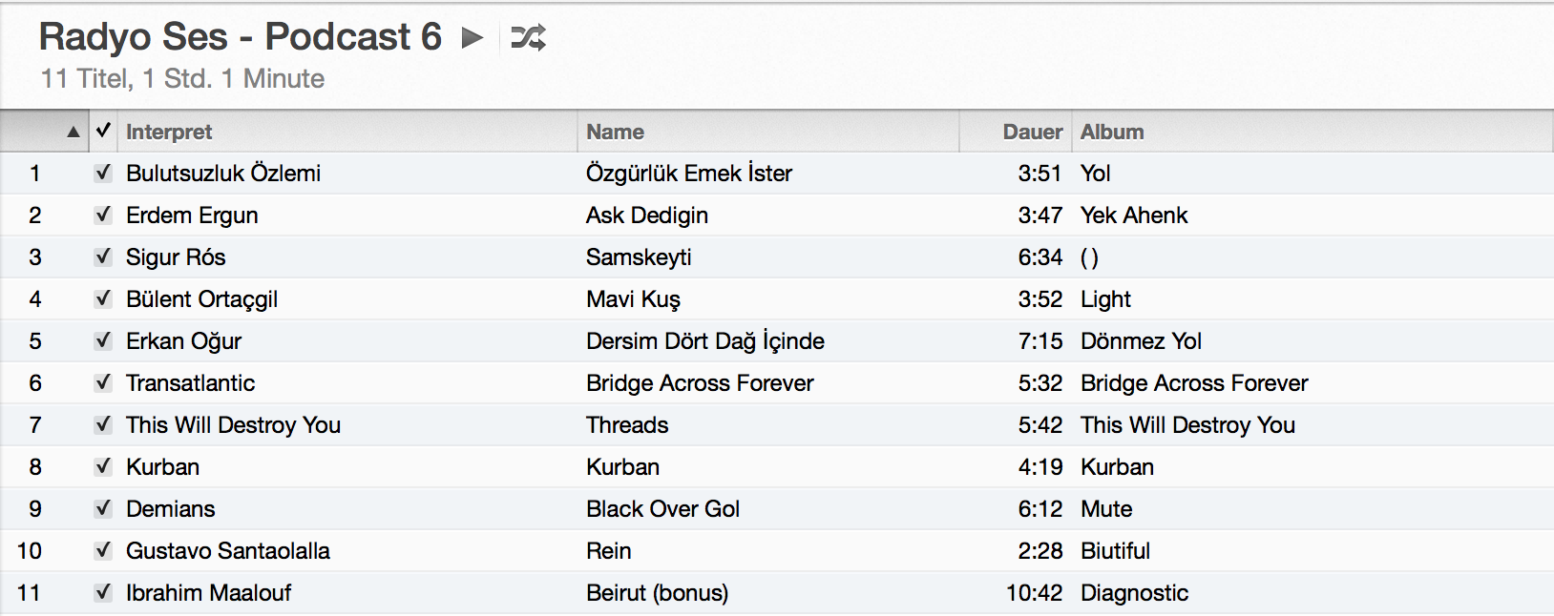The height and width of the screenshot is (616, 1554).
Task: Click album Light
Action: pyautogui.click(x=1105, y=299)
